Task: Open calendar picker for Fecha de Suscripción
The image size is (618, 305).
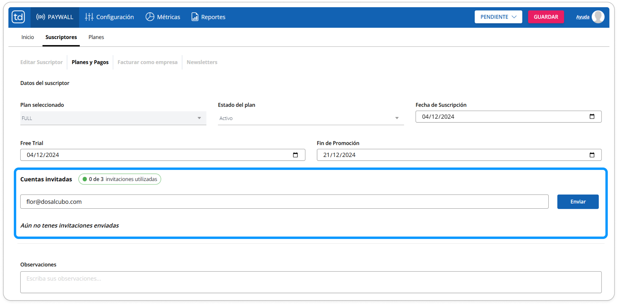Action: [592, 116]
